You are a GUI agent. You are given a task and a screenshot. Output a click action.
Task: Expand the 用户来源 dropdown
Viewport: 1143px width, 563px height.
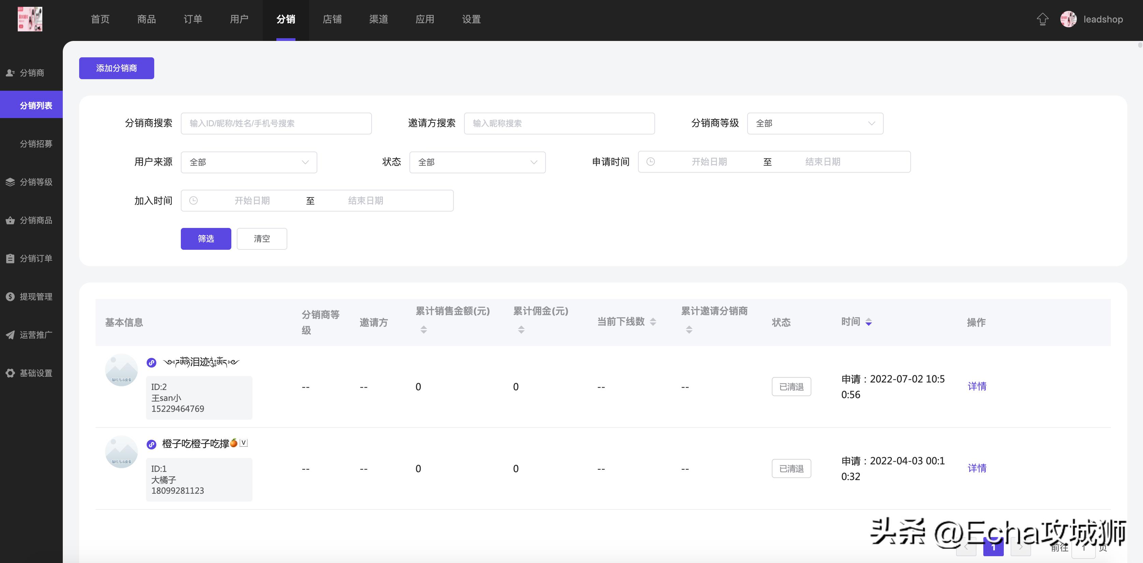(248, 162)
